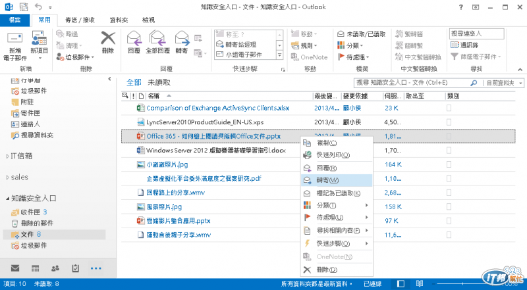Screen dimensions: 527x290
Task: Switch to the 傳送/接收 tab
Action: (80, 20)
